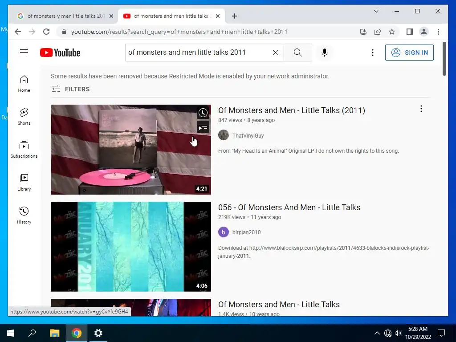Open the YouTube hamburger guide menu
456x342 pixels.
pos(24,53)
